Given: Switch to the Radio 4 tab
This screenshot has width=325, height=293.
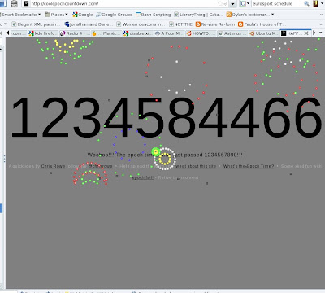Looking at the screenshot, I should tap(74, 33).
